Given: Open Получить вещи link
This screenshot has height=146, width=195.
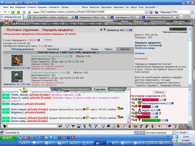Looking at the screenshot, I should (x=145, y=48).
